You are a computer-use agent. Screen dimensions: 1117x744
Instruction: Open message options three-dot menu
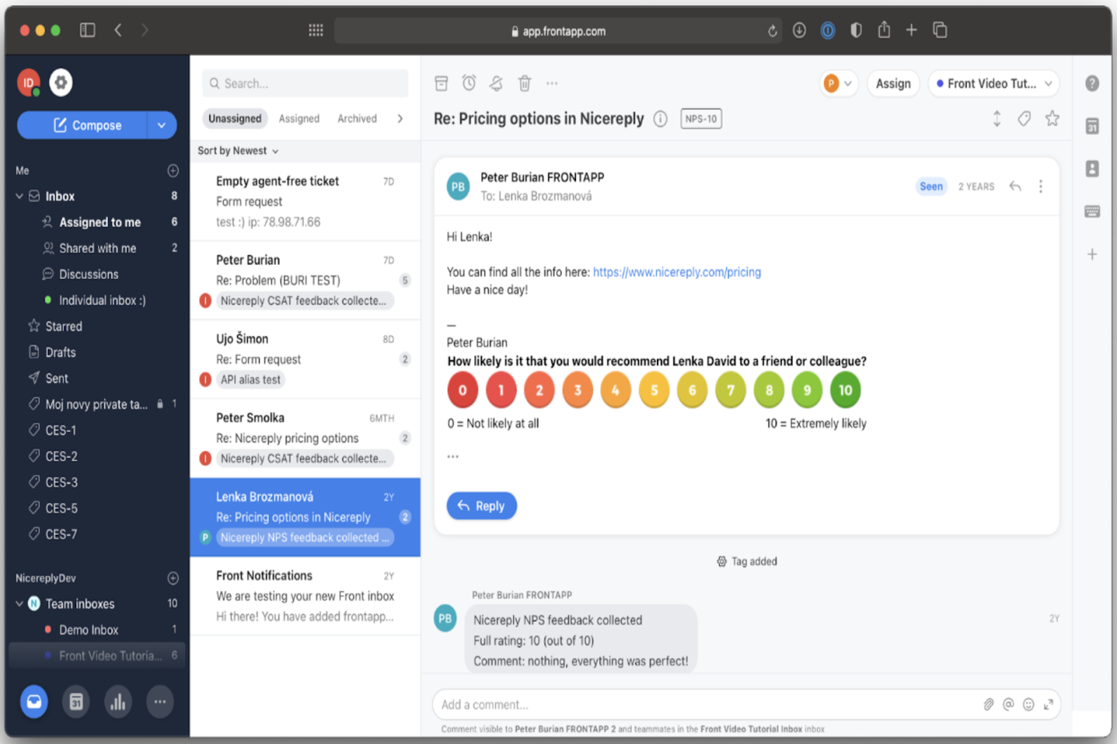tap(1041, 186)
